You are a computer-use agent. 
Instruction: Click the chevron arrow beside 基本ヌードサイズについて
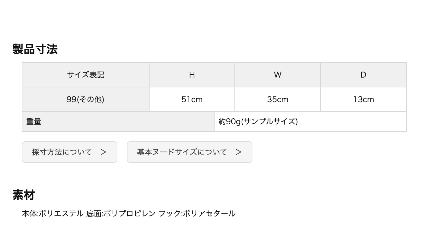coord(239,152)
